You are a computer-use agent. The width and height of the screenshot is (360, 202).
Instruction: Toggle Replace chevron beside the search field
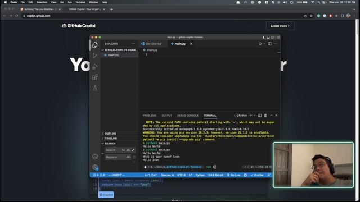point(102,154)
